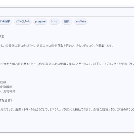Click the line ending 食物繊維 under 肪酸

pos(6,87)
